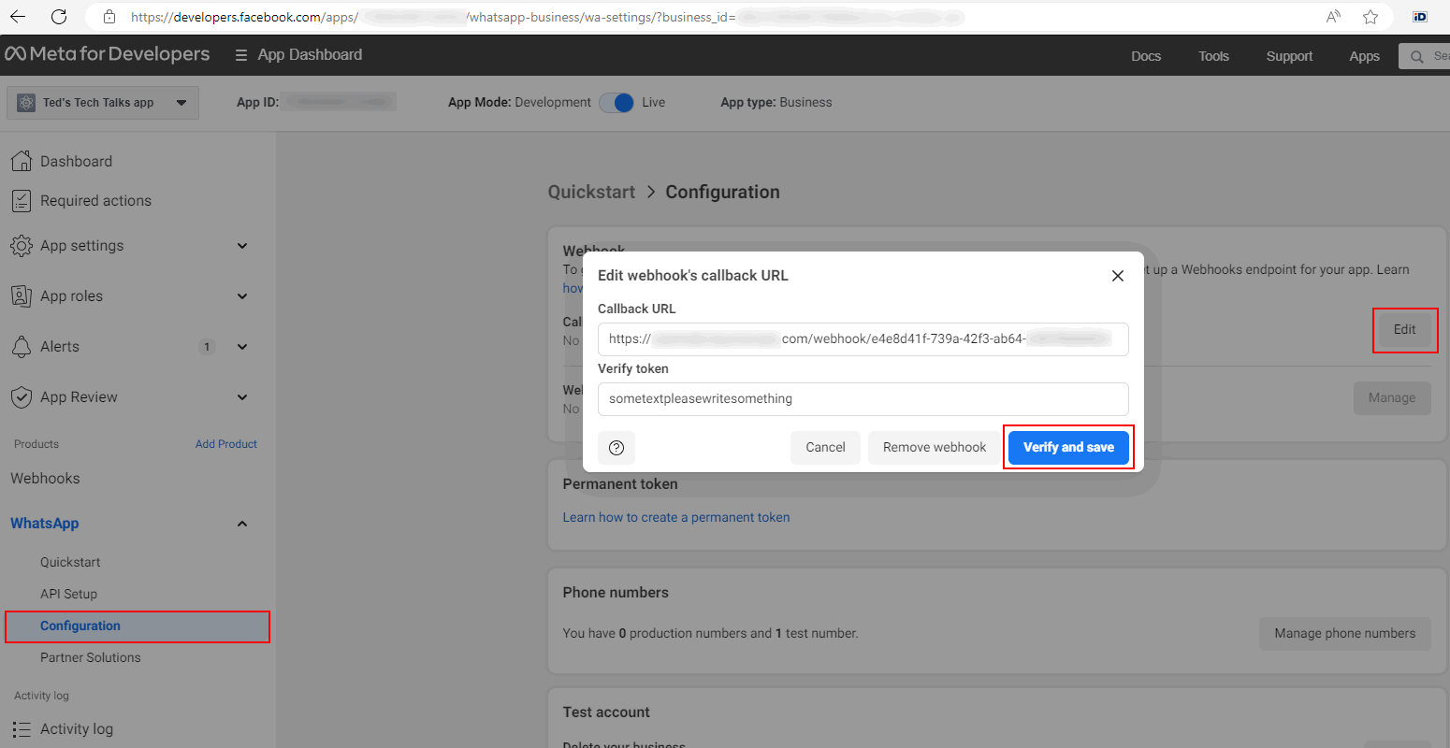Screen dimensions: 1450x748
Task: Click the App settings gear icon
Action: (21, 245)
